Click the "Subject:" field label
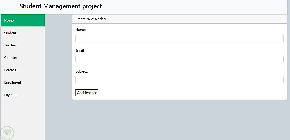The width and height of the screenshot is (290, 140). pos(81,71)
